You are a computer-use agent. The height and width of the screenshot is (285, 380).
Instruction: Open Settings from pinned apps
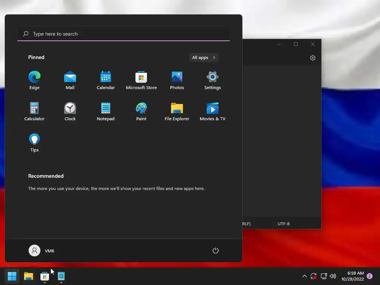pos(213,81)
